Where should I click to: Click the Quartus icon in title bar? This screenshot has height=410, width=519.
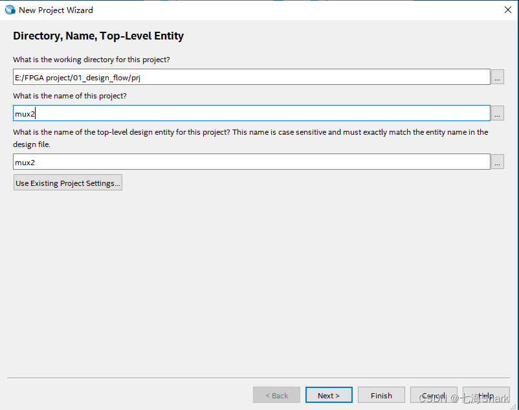(x=10, y=10)
